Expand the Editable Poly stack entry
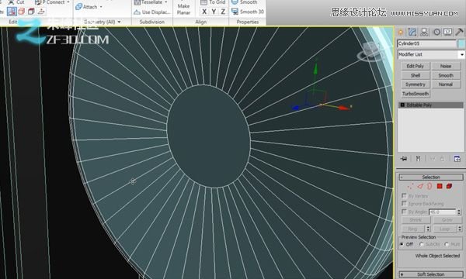This screenshot has width=466, height=279. [402, 105]
